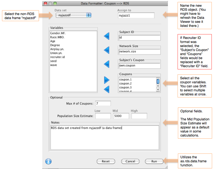Click the Max # of Coupons field
215x169 pixels.
[103, 103]
